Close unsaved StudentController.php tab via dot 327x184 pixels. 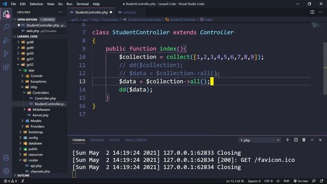click(111, 12)
